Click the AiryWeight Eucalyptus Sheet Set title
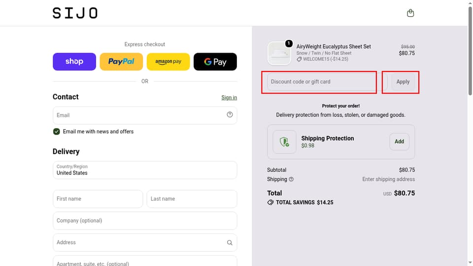The height and width of the screenshot is (266, 473). coord(334,46)
